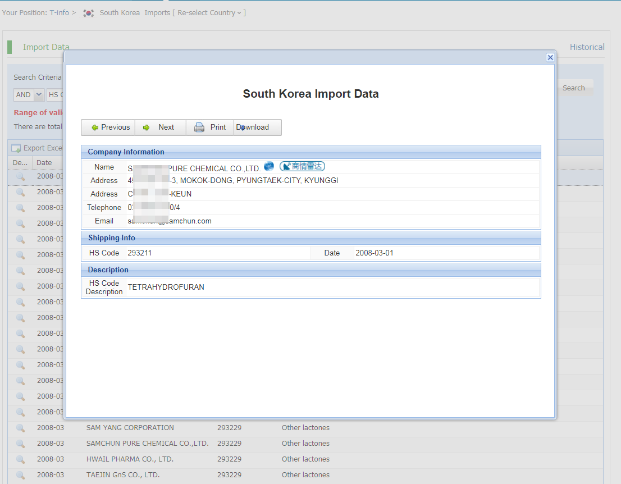The width and height of the screenshot is (621, 484).
Task: Click the Export Excel icon
Action: pyautogui.click(x=16, y=148)
